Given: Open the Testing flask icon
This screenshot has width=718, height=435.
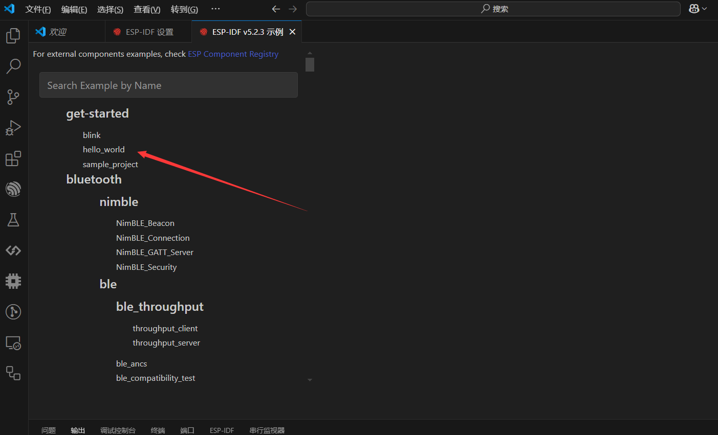Looking at the screenshot, I should (13, 220).
